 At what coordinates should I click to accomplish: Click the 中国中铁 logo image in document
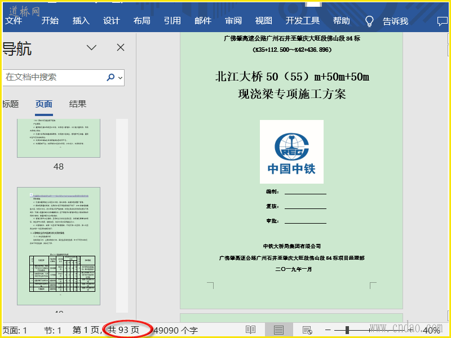coord(291,152)
